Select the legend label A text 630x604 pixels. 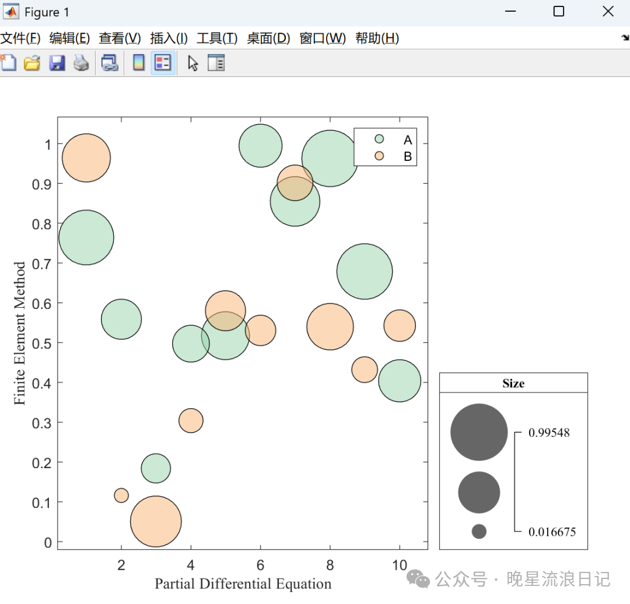tap(407, 140)
